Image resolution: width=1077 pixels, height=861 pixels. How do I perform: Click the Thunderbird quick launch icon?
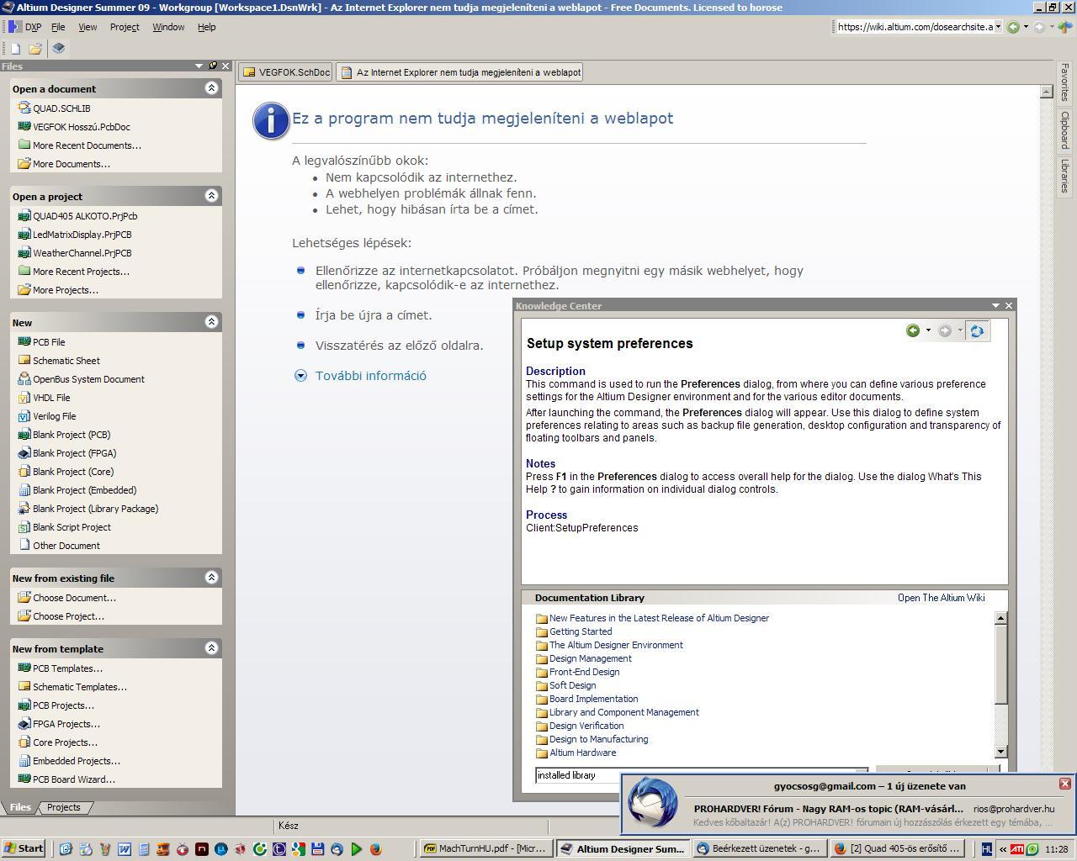point(337,849)
